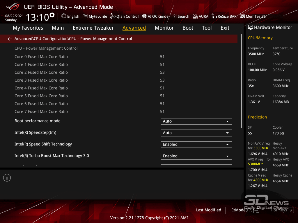Click Last Modified button
Image resolution: width=298 pixels, height=223 pixels.
click(208, 210)
